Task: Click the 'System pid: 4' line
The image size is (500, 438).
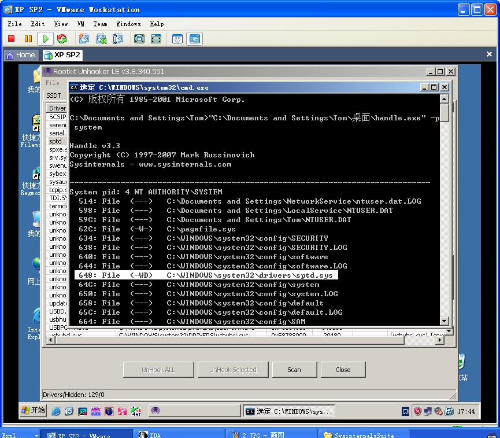Action: click(146, 192)
